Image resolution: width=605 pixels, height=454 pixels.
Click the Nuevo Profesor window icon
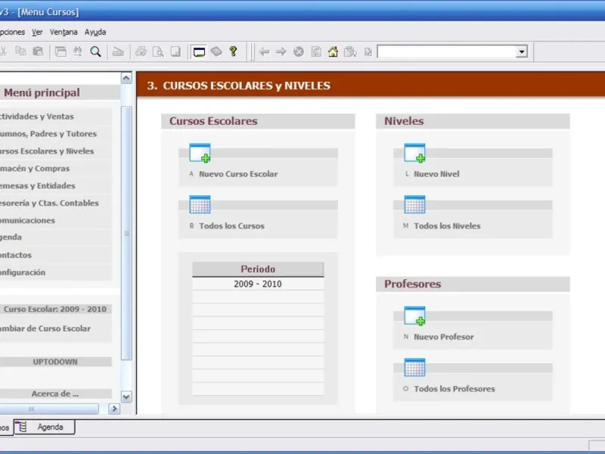point(414,316)
